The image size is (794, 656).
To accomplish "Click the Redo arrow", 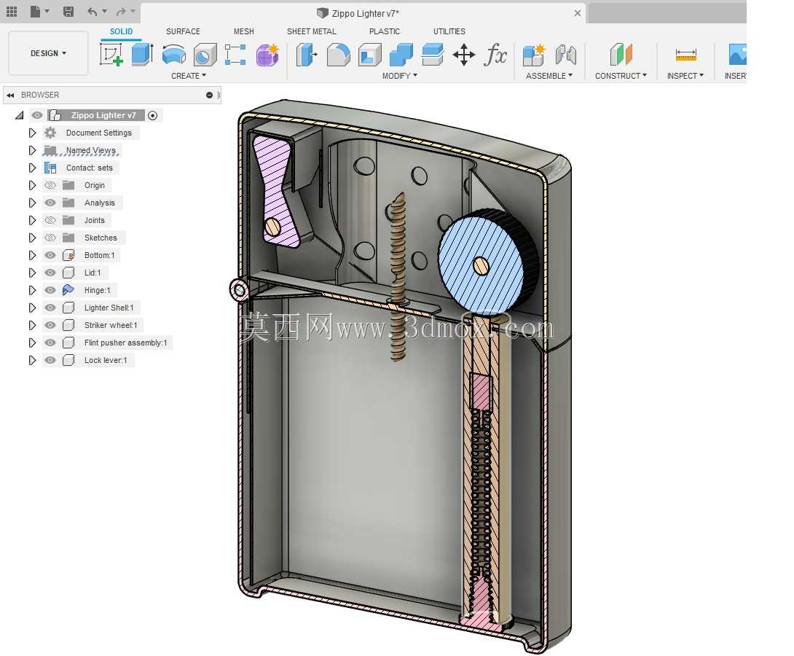I will (121, 11).
